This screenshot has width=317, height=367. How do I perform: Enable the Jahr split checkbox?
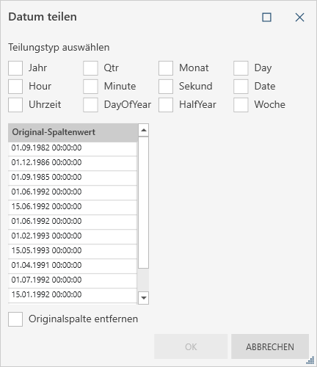click(15, 68)
